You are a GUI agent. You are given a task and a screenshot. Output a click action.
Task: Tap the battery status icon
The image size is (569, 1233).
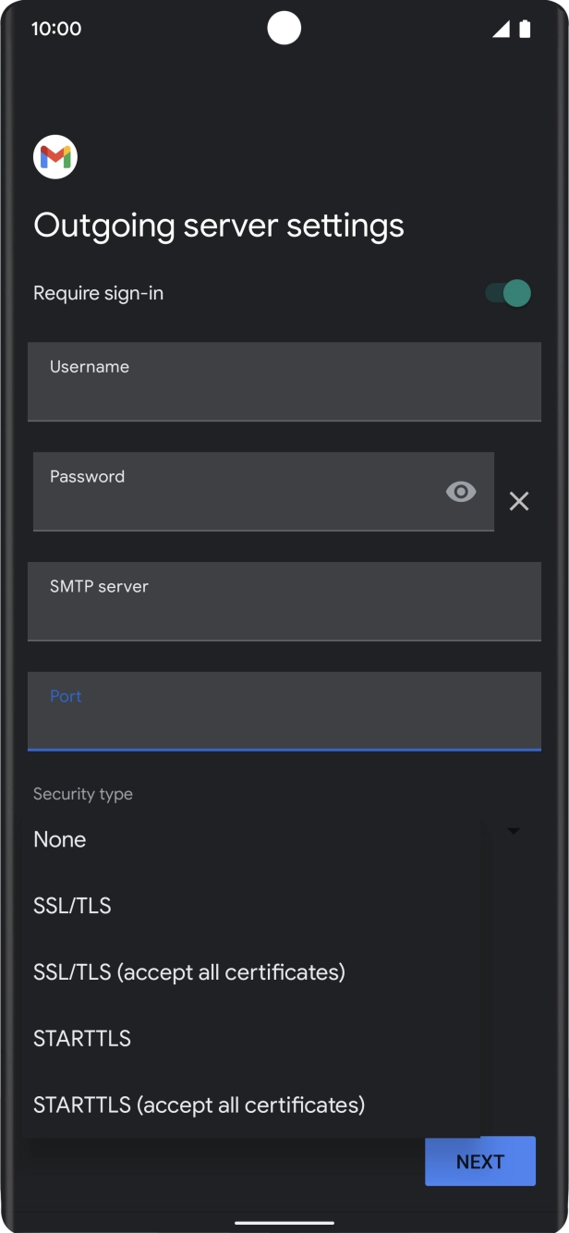tap(525, 29)
